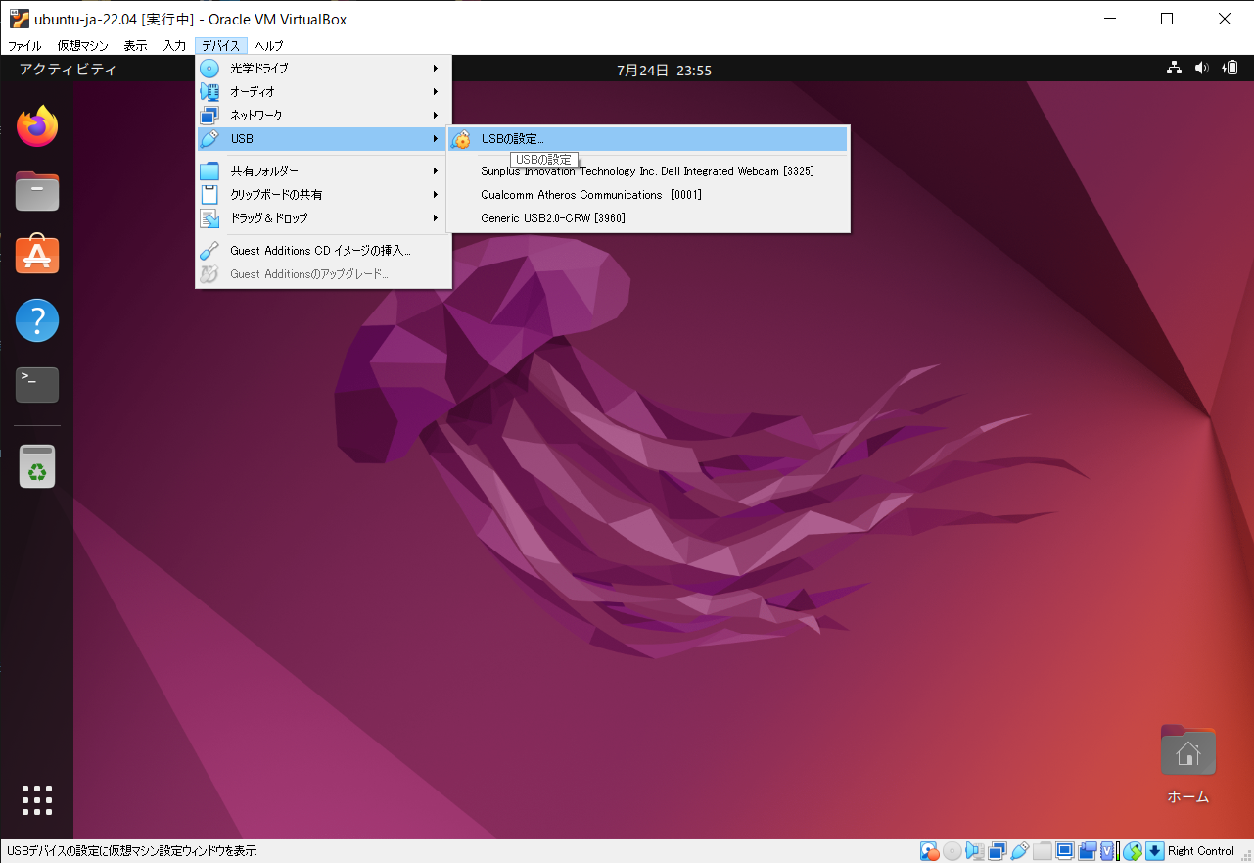Click USBの設定... in the USB submenu
The width and height of the screenshot is (1254, 863).
[648, 139]
